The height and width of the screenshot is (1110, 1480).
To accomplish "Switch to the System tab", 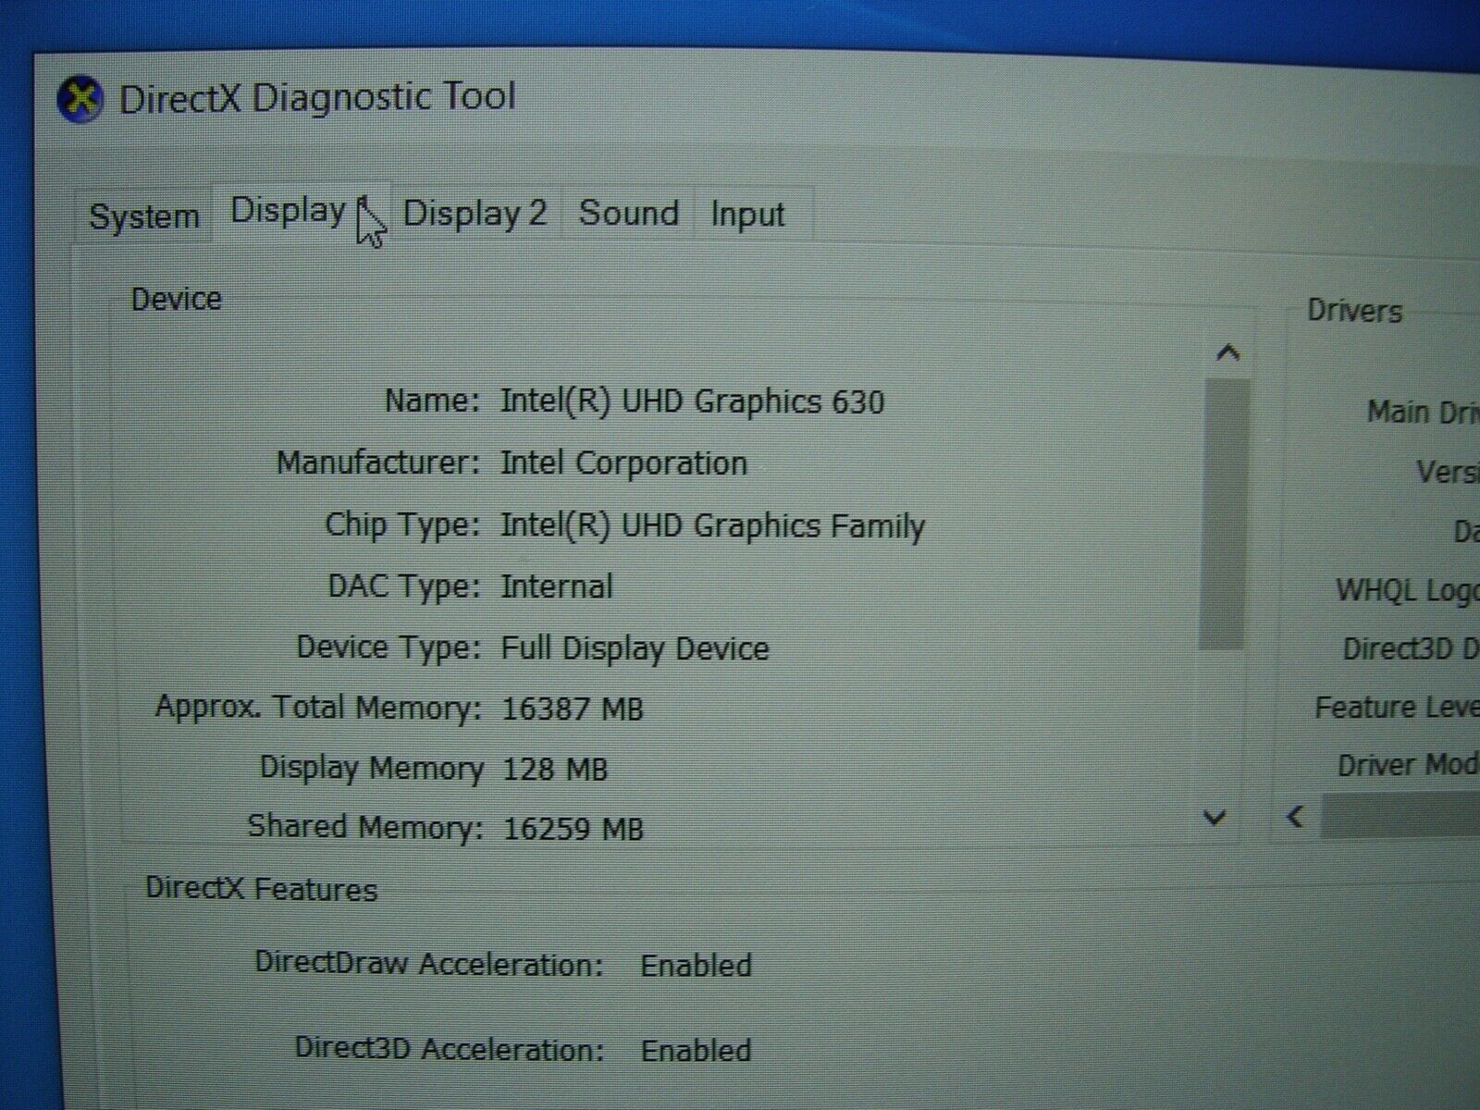I will coord(144,217).
